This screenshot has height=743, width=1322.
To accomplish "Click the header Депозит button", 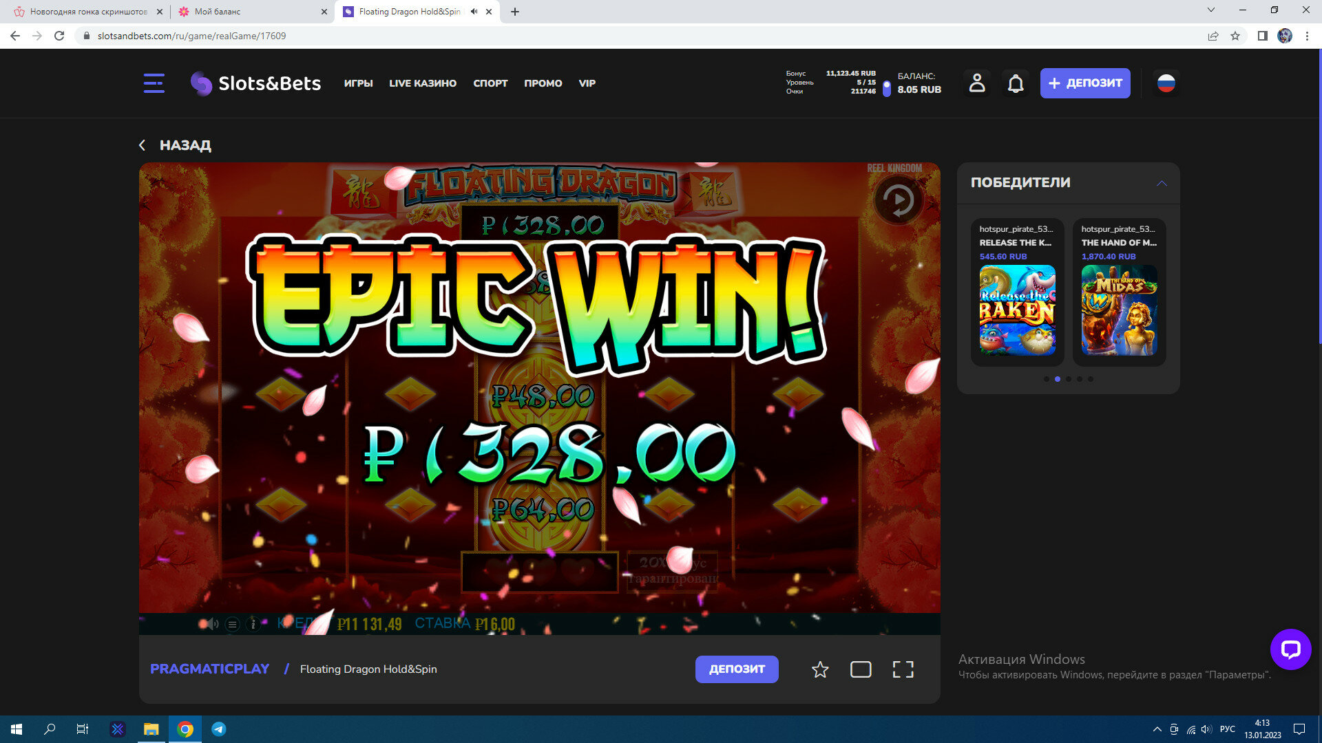I will (x=1084, y=83).
